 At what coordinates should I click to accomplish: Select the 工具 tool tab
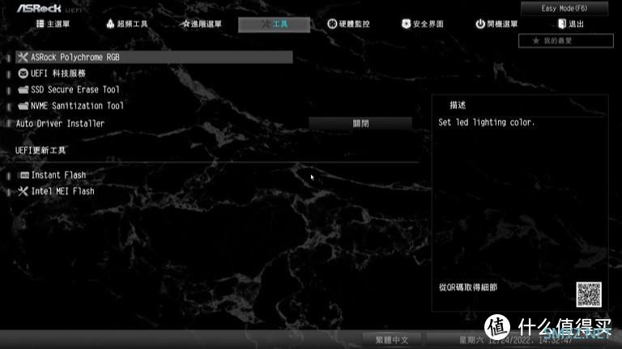click(x=274, y=24)
